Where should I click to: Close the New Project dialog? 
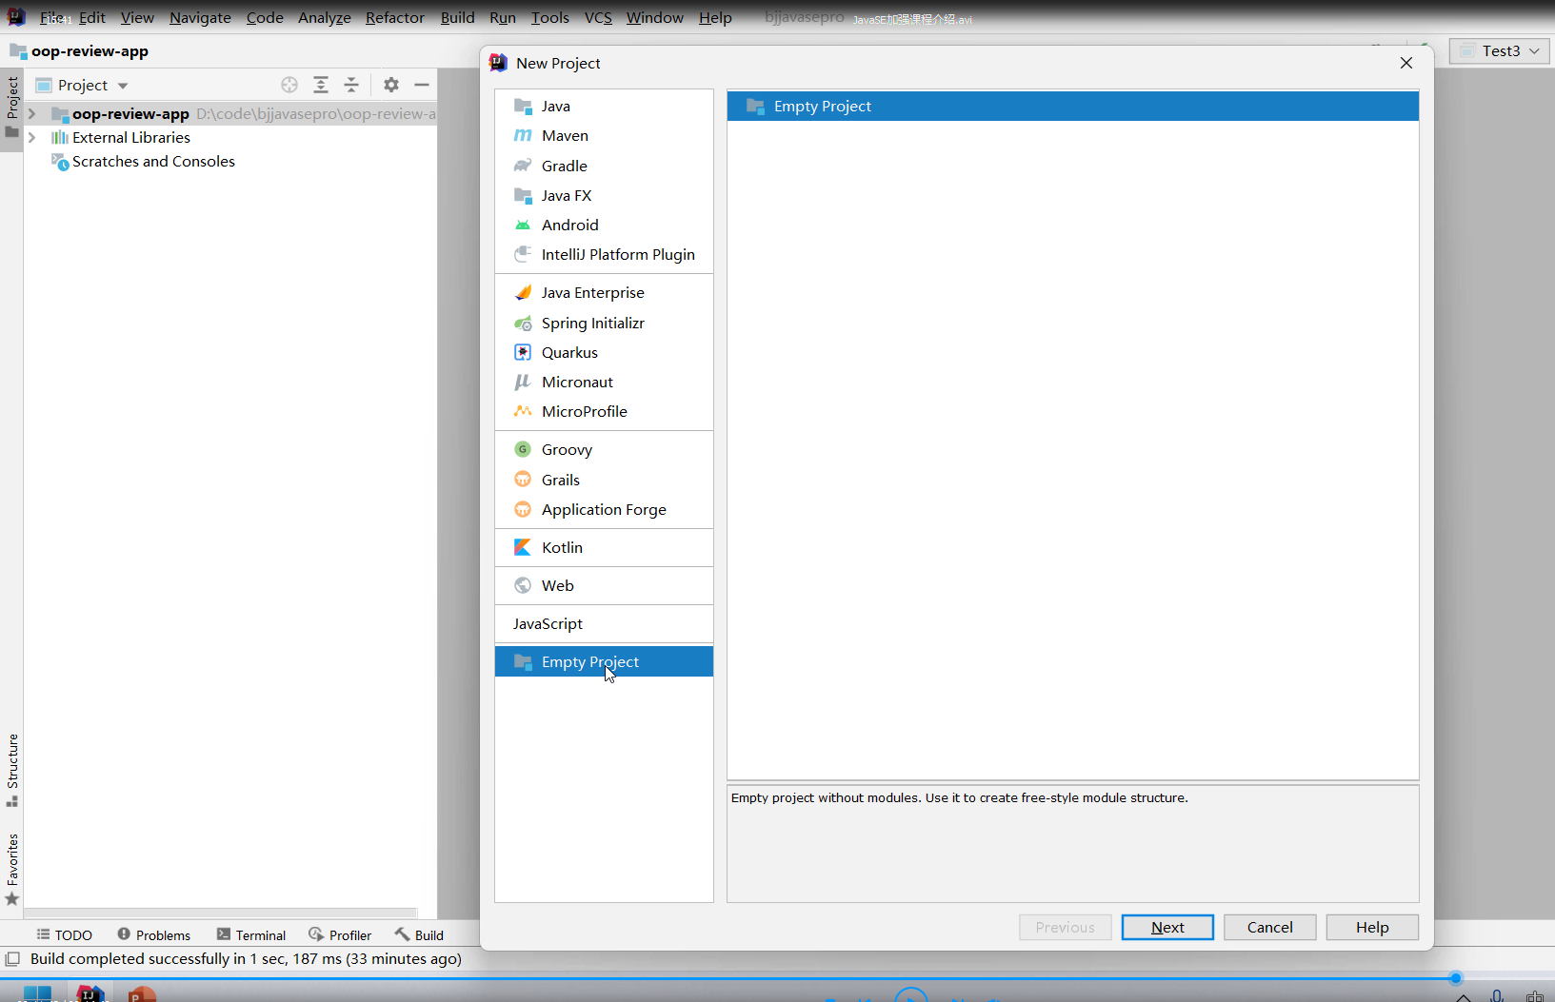click(1406, 63)
